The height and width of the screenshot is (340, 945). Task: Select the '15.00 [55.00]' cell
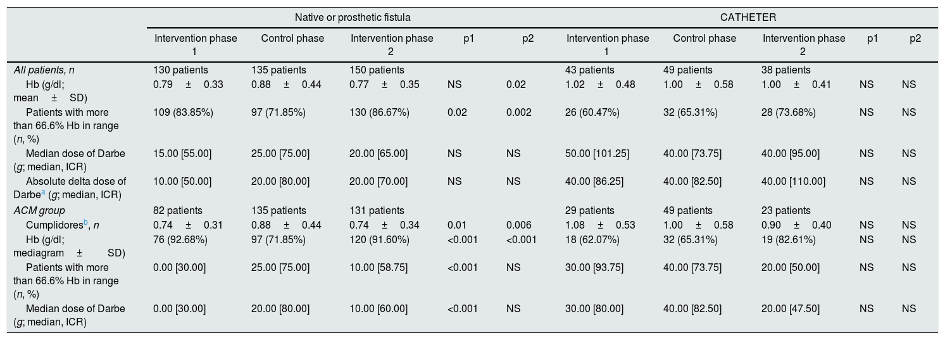pos(180,154)
